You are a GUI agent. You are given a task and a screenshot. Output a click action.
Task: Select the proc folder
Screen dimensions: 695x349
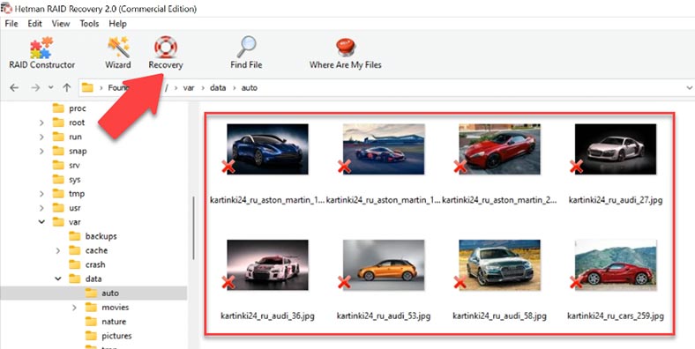click(x=69, y=108)
